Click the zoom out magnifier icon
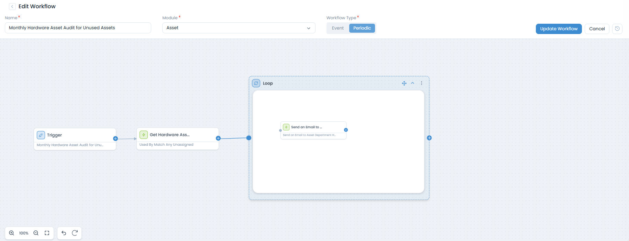 pyautogui.click(x=36, y=233)
